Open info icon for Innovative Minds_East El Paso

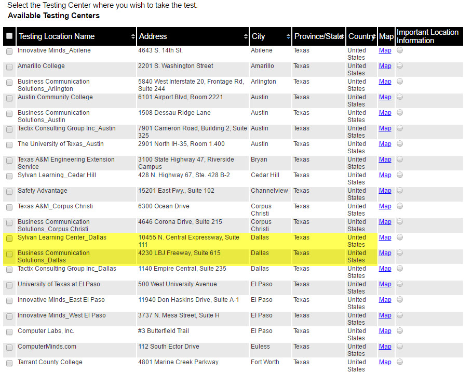(400, 300)
